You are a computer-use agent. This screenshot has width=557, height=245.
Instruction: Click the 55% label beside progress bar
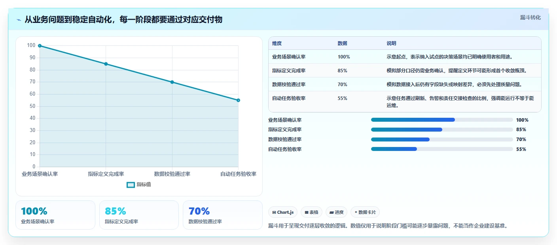tap(521, 149)
